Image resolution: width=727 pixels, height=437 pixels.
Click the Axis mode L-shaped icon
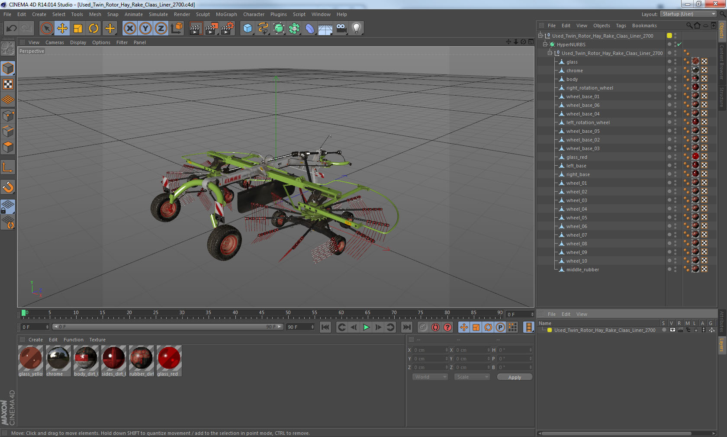pos(8,167)
